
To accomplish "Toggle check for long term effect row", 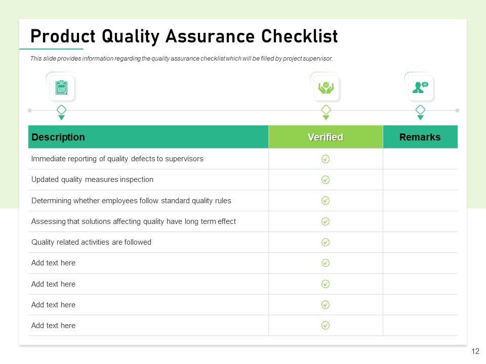I will (x=326, y=221).
